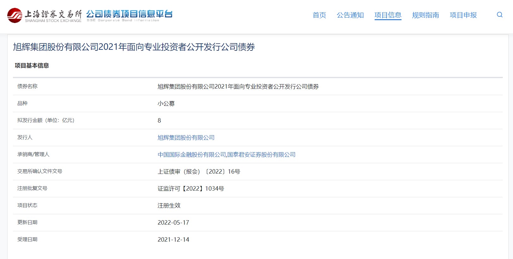Click the document number 上证债审（报会）〔2022〕16号
Image resolution: width=513 pixels, height=259 pixels.
199,172
